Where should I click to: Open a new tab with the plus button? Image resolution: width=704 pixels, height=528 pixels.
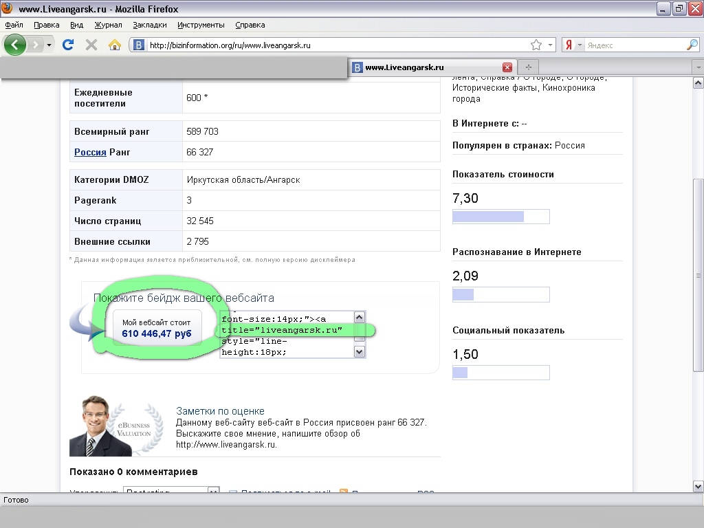coord(529,67)
